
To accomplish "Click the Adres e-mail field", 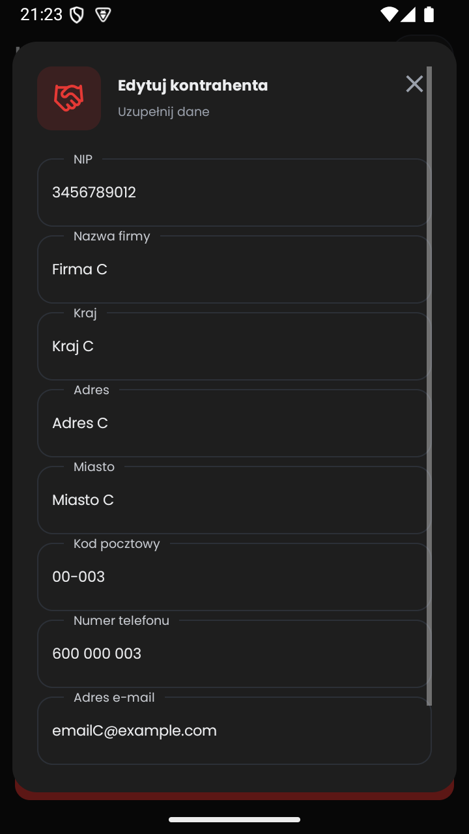I will 234,730.
